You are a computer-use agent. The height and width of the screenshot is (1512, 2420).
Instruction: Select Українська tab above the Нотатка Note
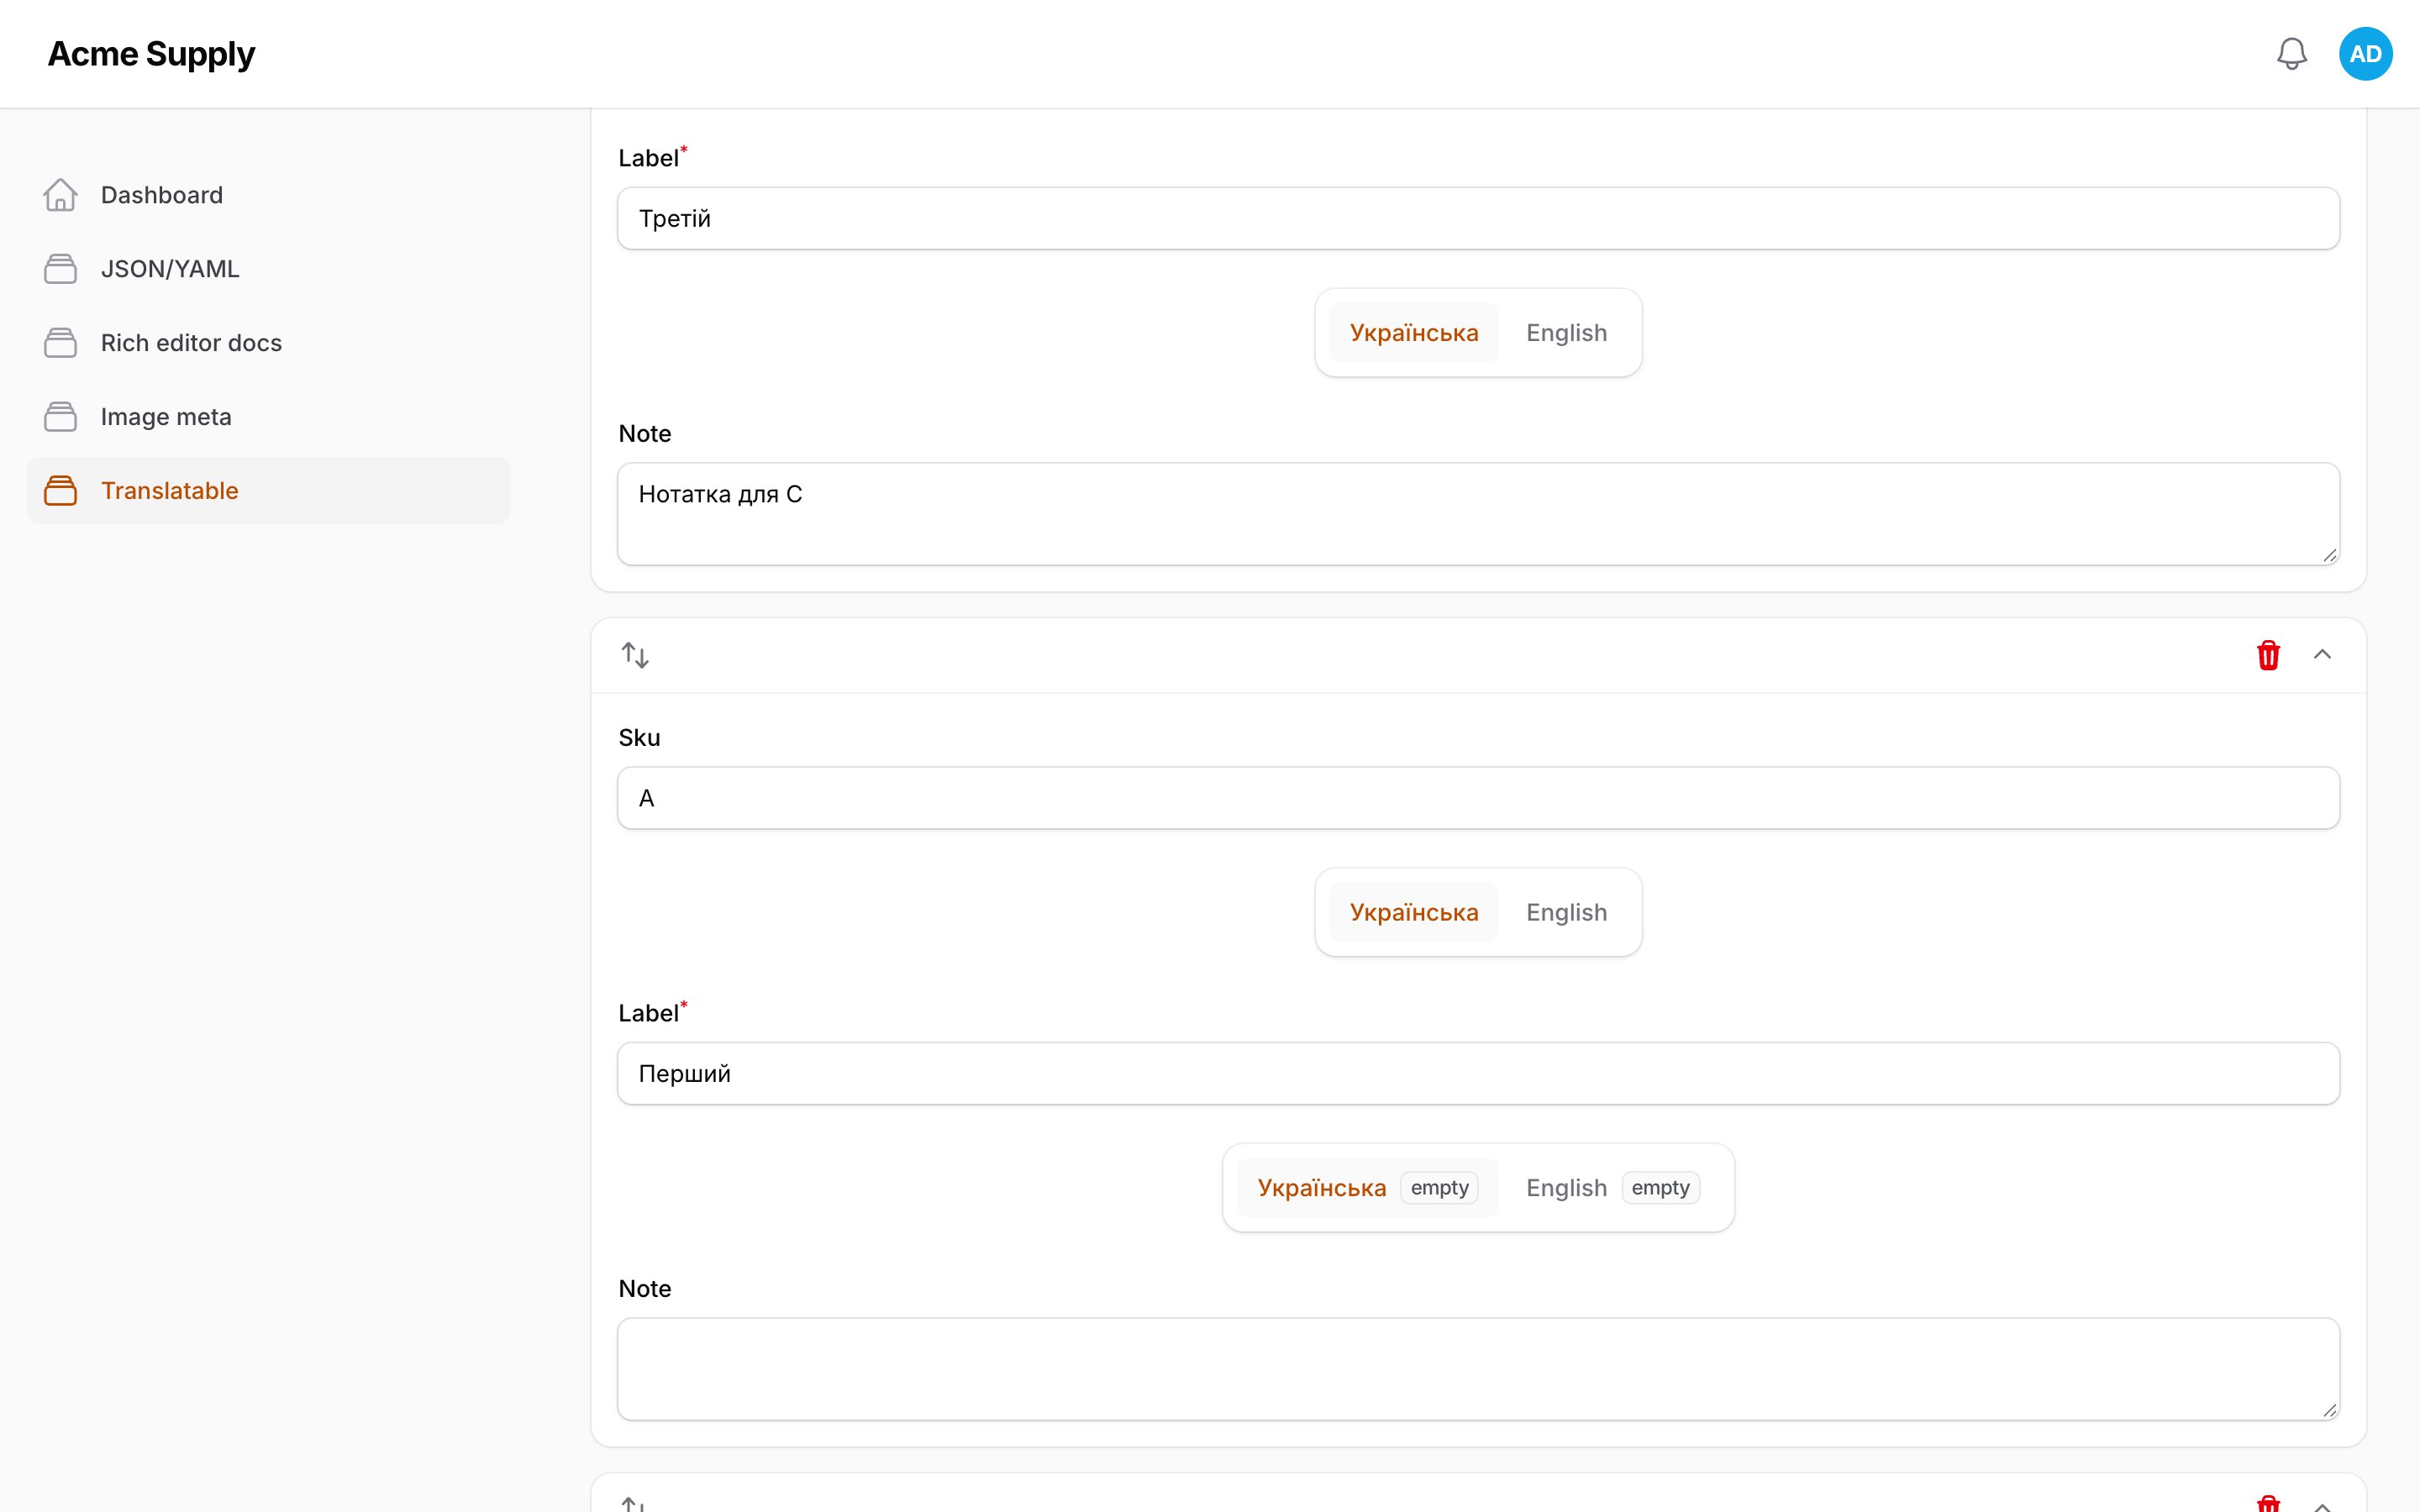1414,333
